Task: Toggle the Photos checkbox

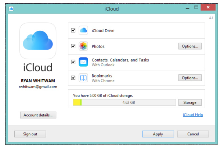Action: coord(73,46)
